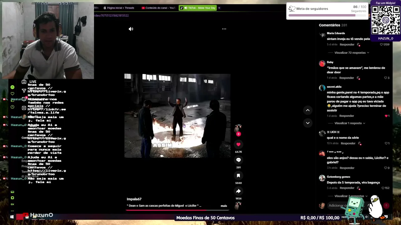Click the '5040' saves count
Screen dimensions: 401x225
tap(238, 183)
